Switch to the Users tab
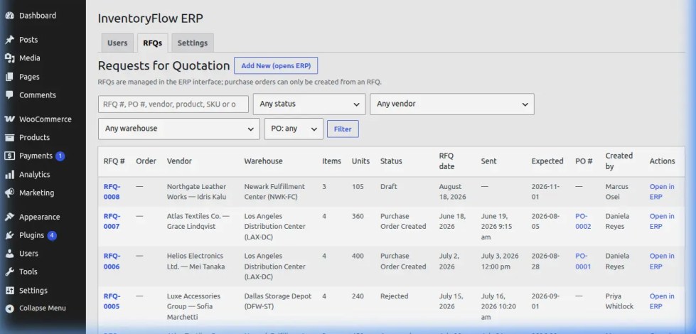Image resolution: width=696 pixels, height=334 pixels. click(117, 43)
